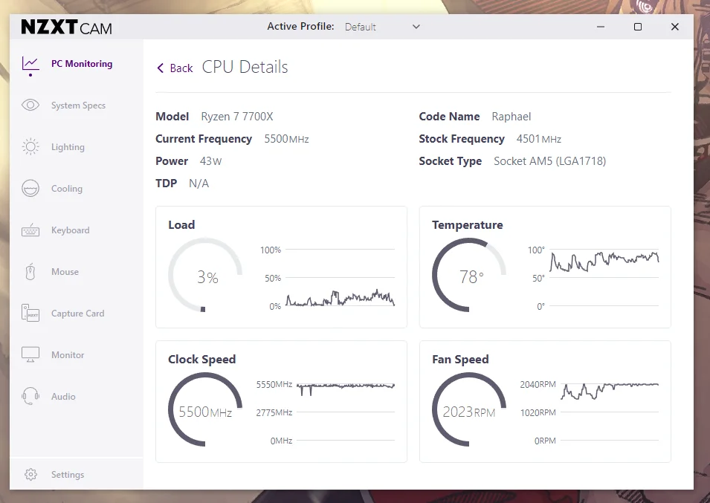This screenshot has height=503, width=710.
Task: Click the Back chevron arrow icon
Action: [x=160, y=68]
